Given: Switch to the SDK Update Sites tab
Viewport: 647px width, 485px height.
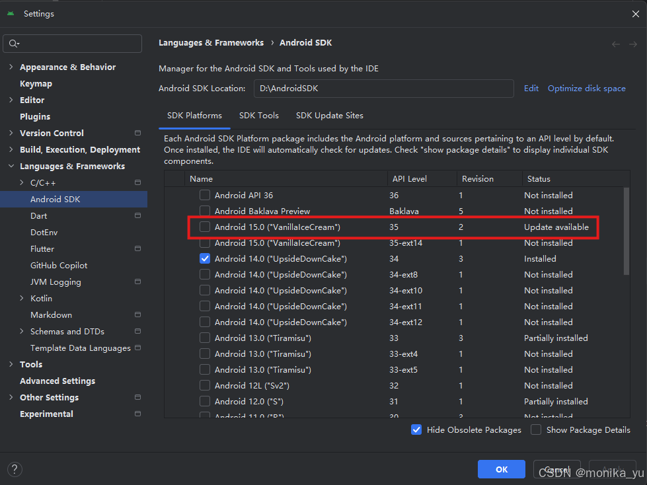Looking at the screenshot, I should (x=329, y=115).
